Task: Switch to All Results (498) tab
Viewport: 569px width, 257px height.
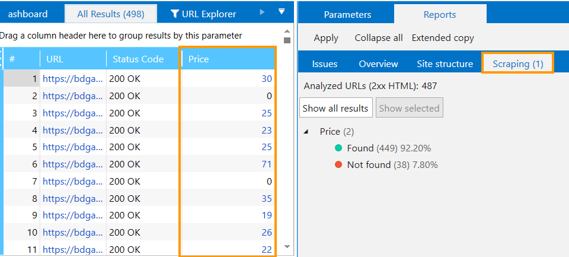Action: [111, 14]
